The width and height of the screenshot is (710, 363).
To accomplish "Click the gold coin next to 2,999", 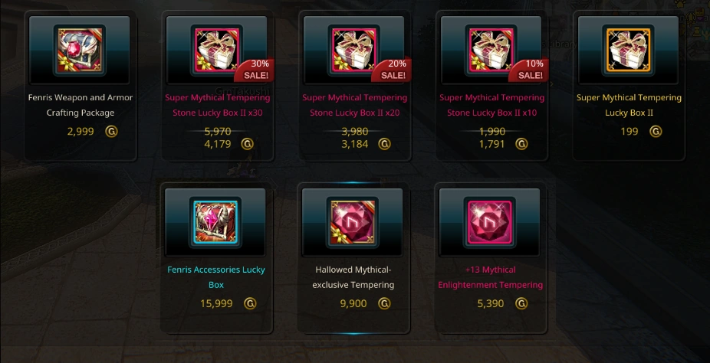I will pyautogui.click(x=111, y=132).
